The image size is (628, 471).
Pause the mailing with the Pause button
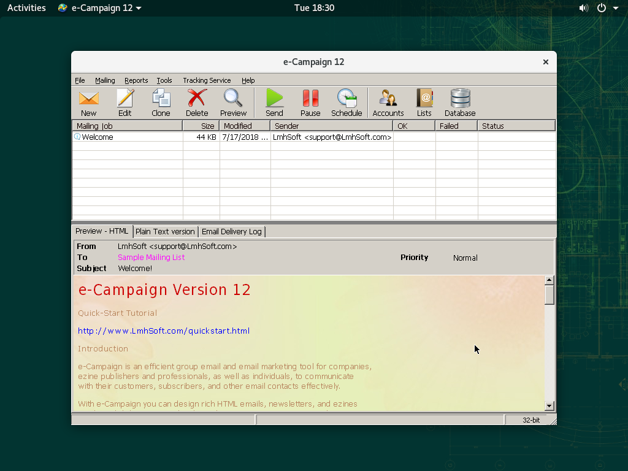coord(310,103)
